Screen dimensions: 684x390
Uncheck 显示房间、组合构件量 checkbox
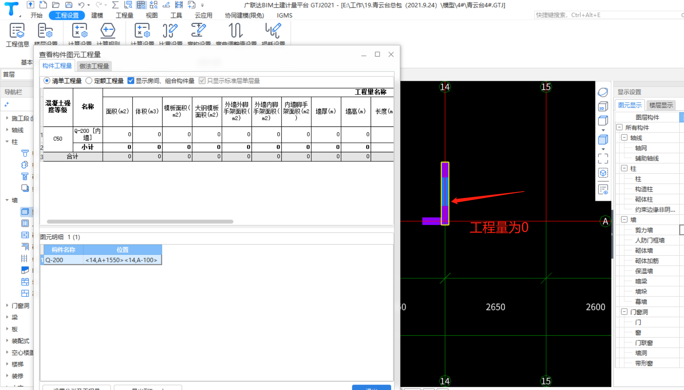(131, 80)
